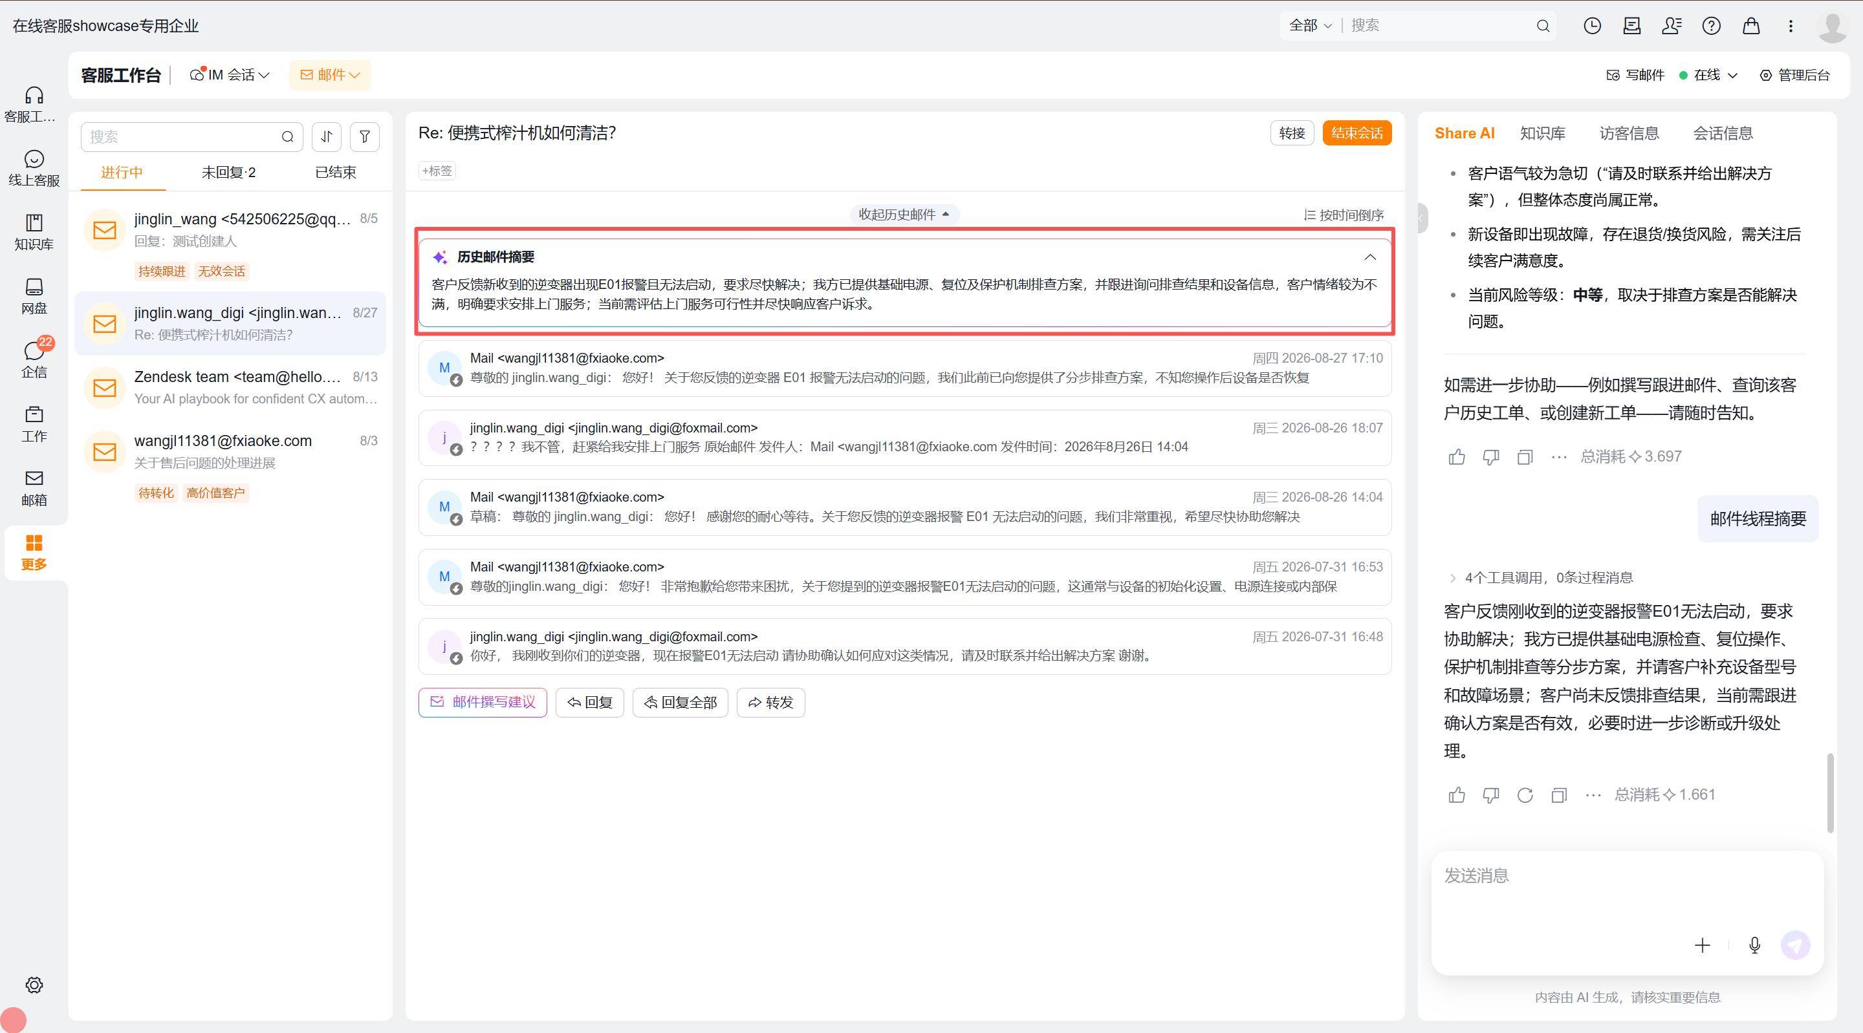
Task: Open the 邮件 dropdown
Action: click(x=330, y=75)
